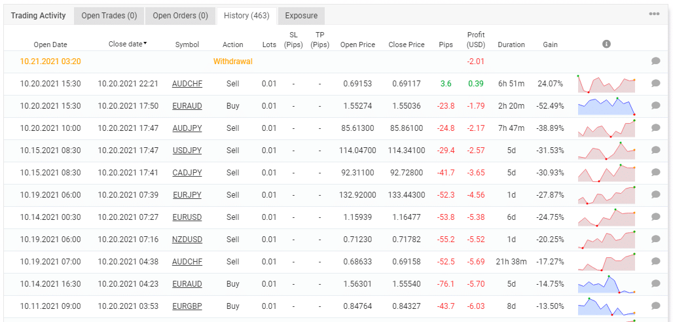673x322 pixels.
Task: Click the info icon in header
Action: 606,44
